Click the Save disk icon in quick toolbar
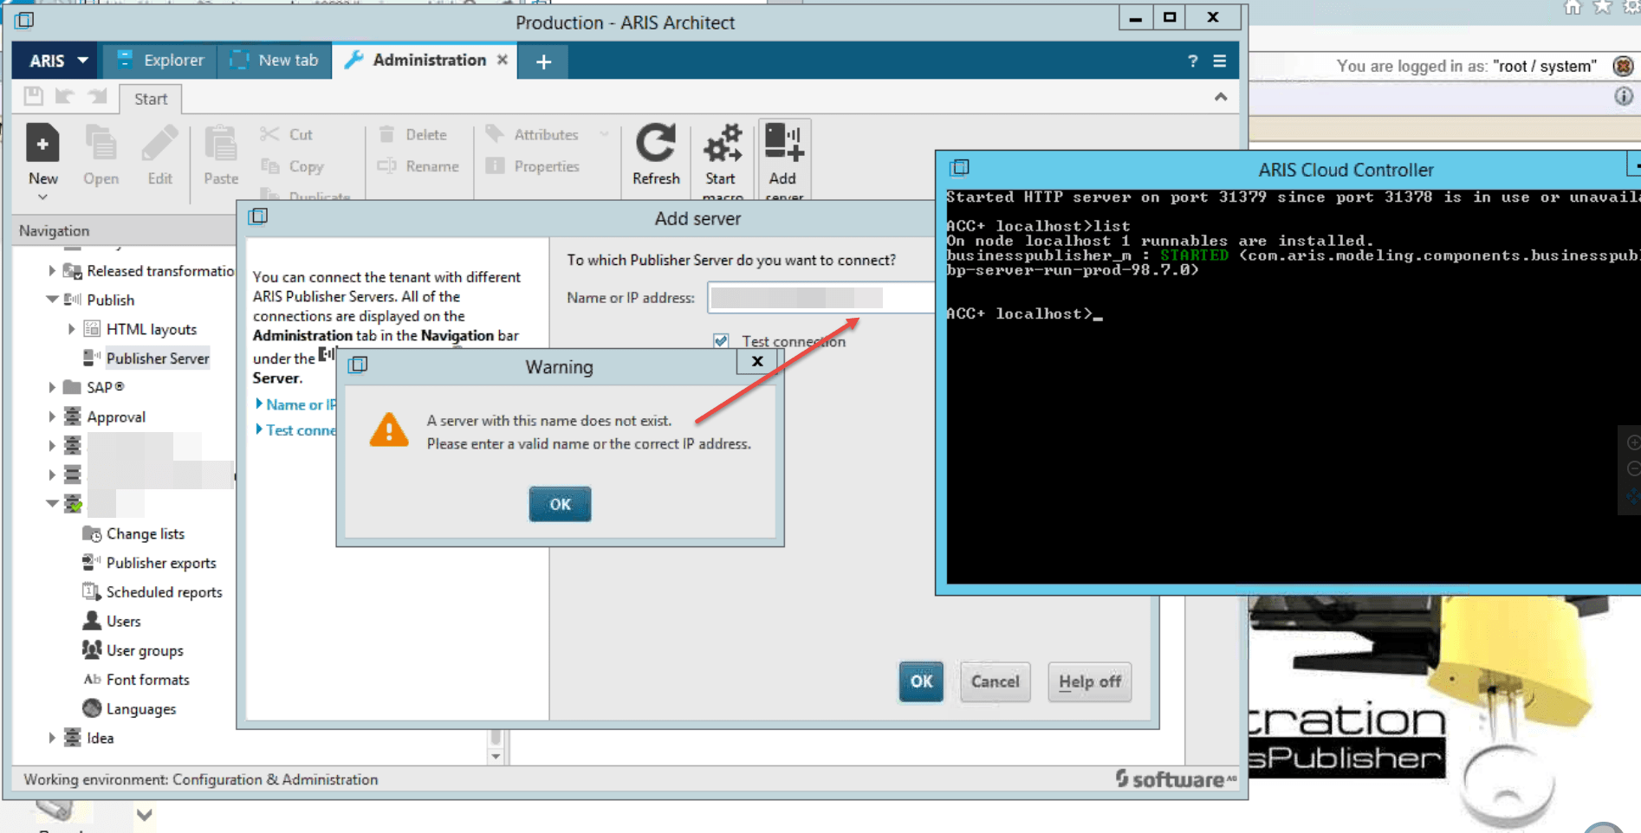Image resolution: width=1641 pixels, height=833 pixels. (34, 96)
